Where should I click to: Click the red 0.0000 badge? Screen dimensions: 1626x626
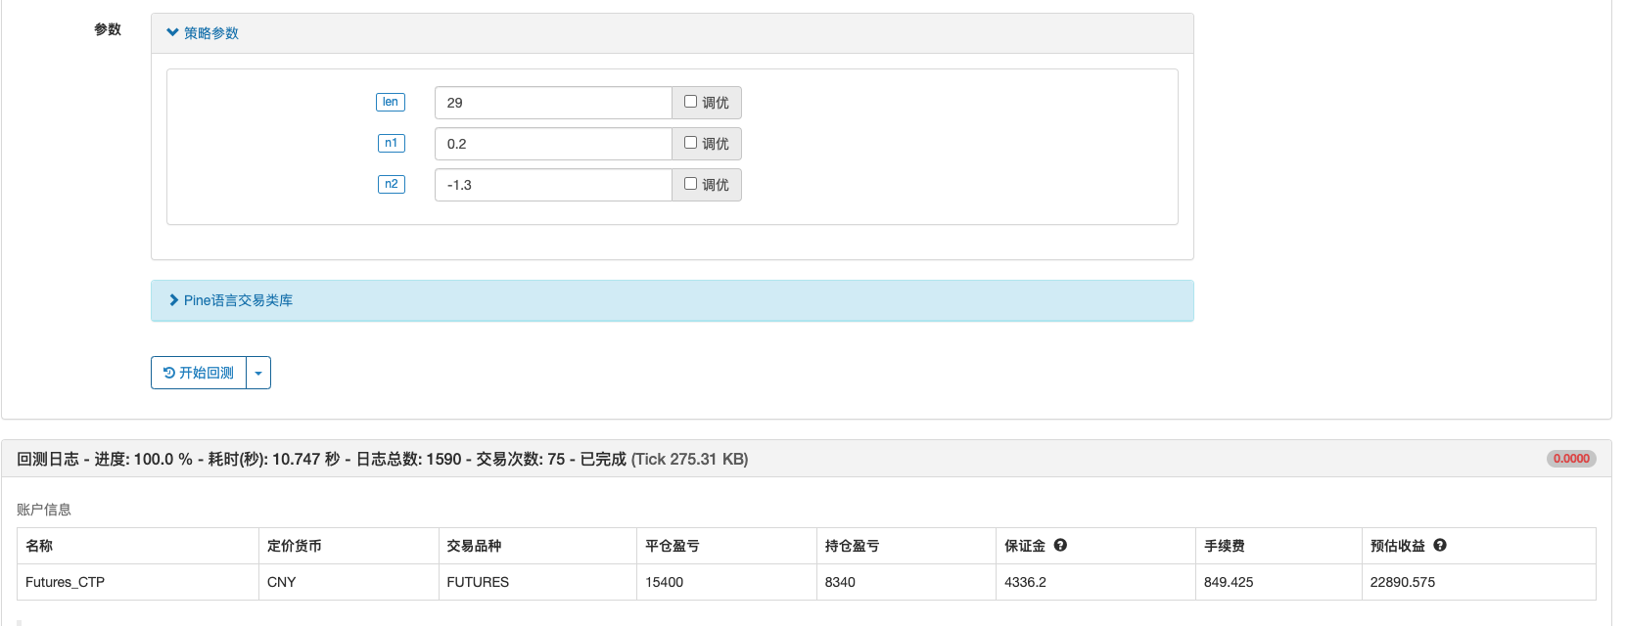1570,459
